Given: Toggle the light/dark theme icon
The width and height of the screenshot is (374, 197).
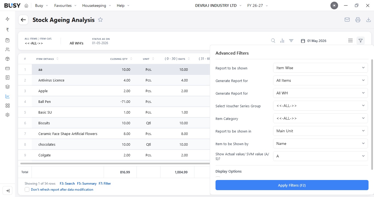Looking at the screenshot, I should [x=334, y=5].
